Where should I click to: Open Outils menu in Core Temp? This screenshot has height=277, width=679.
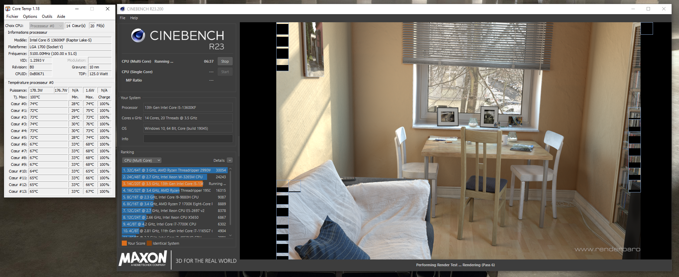coord(47,17)
